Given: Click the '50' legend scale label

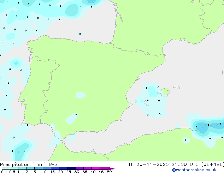Looking at the screenshot, I should point(109,172).
